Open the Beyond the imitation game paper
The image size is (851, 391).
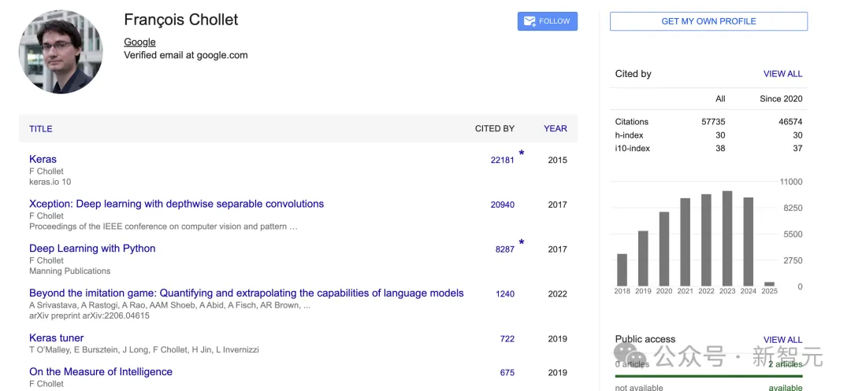click(247, 293)
